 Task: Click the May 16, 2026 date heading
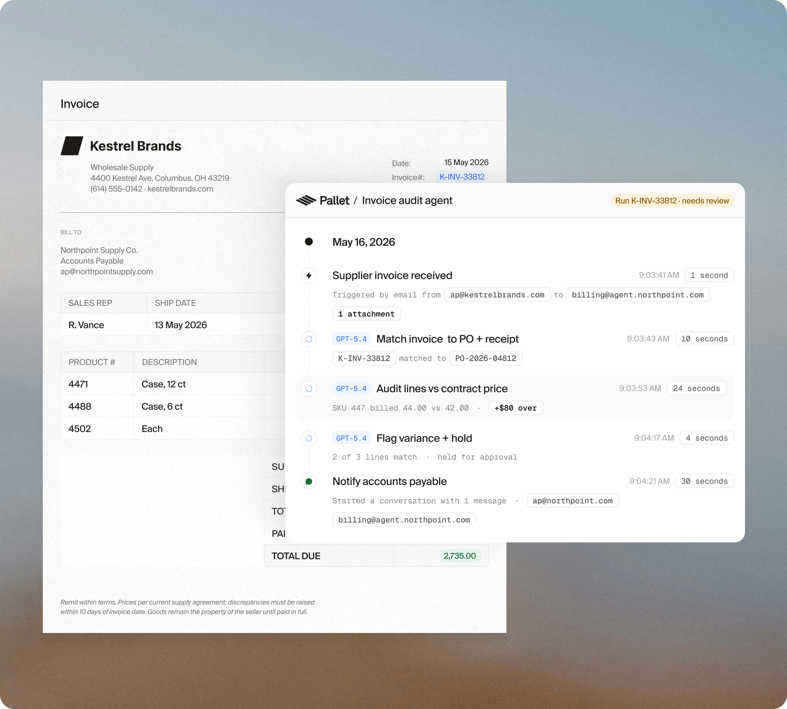pyautogui.click(x=364, y=242)
